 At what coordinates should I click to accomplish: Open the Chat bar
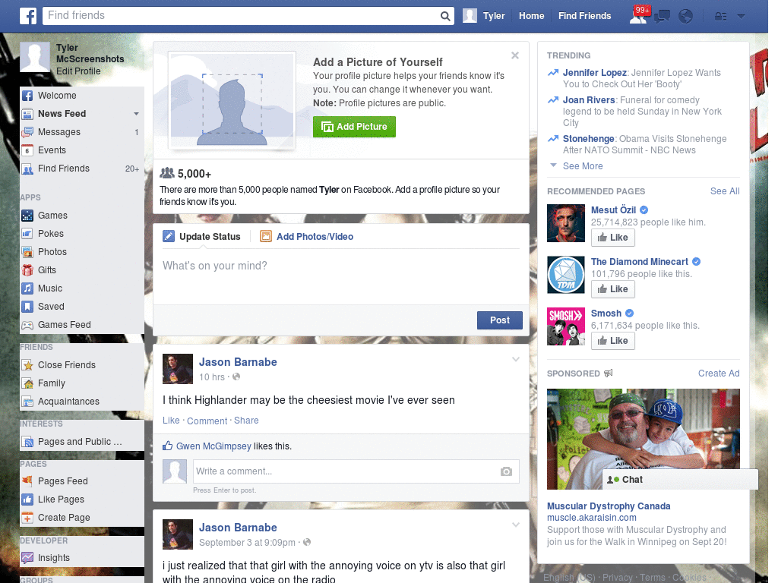coord(680,480)
